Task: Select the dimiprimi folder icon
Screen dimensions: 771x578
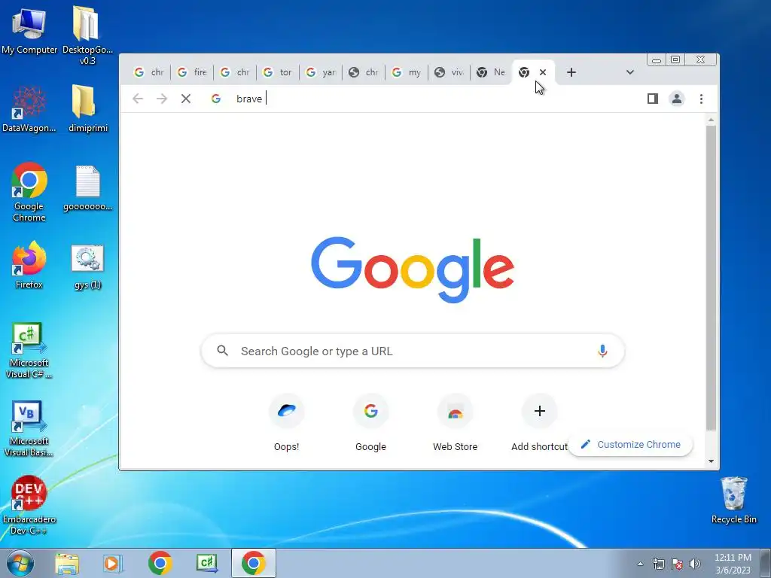Action: pyautogui.click(x=87, y=108)
